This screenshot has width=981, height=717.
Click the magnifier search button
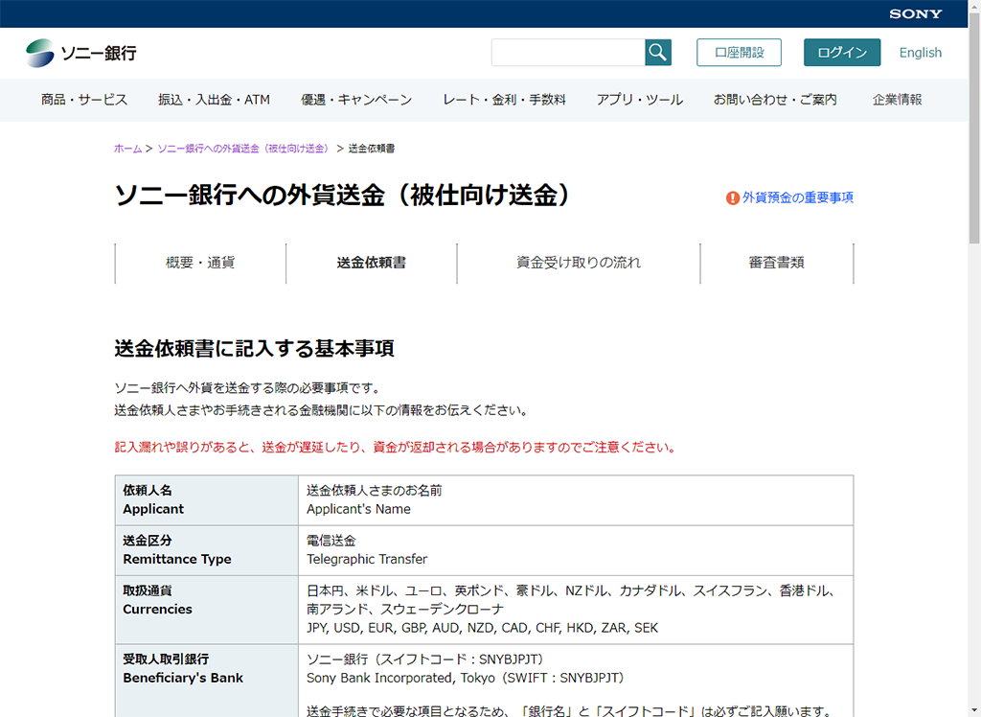657,53
